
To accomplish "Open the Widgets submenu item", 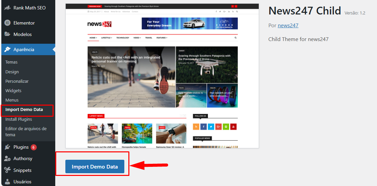I will tap(13, 90).
